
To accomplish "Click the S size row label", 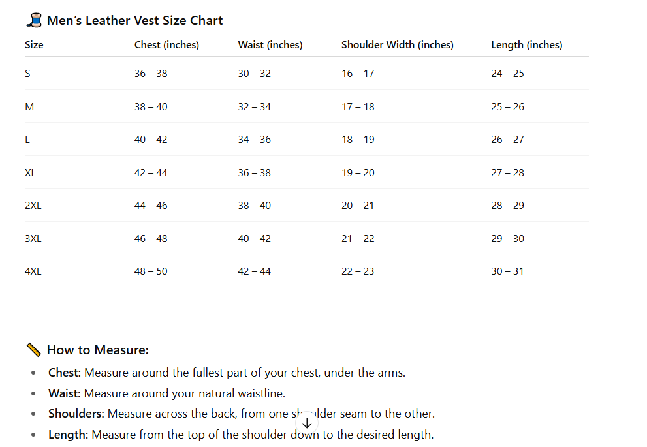I will click(27, 74).
